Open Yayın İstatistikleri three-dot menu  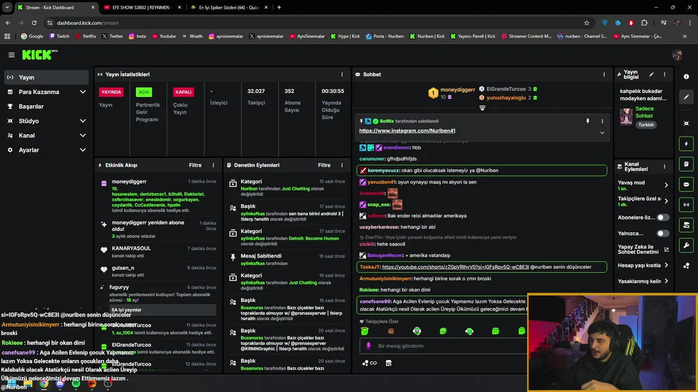pos(342,75)
